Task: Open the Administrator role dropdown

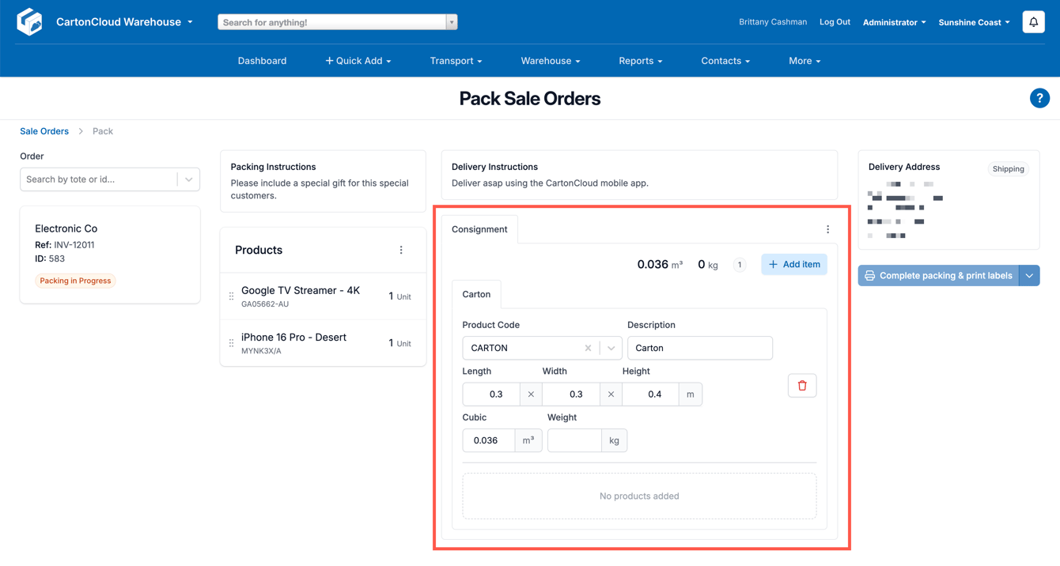Action: [894, 22]
